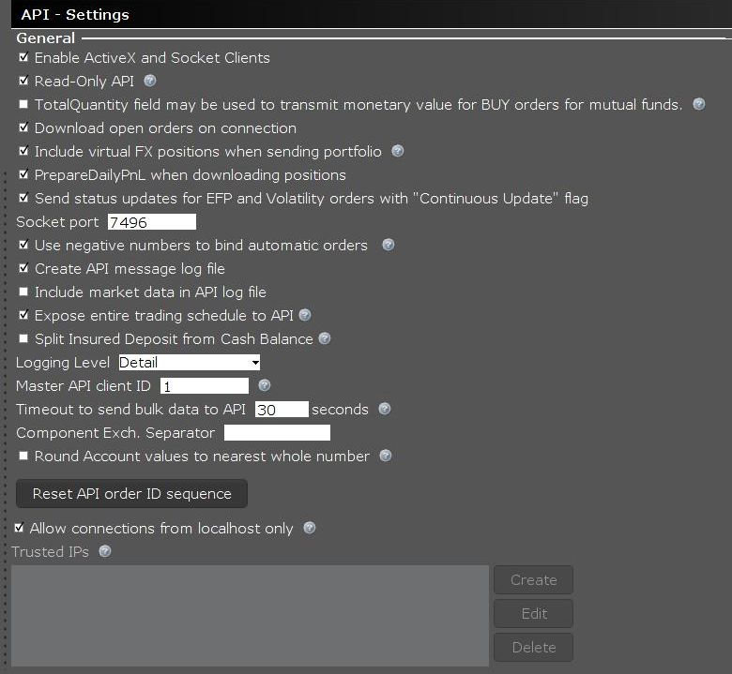Open help icon for Expose entire trading schedule
The height and width of the screenshot is (674, 732).
tap(304, 315)
